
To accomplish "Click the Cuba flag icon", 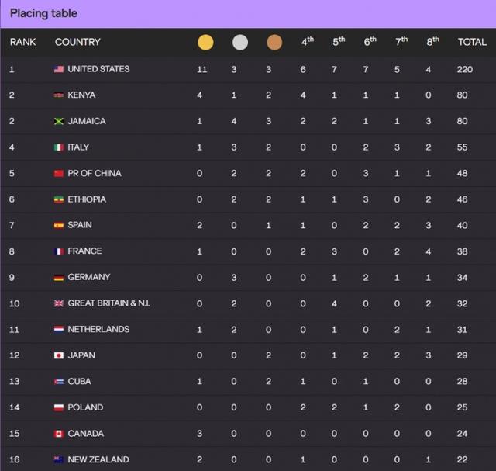I will pos(59,382).
